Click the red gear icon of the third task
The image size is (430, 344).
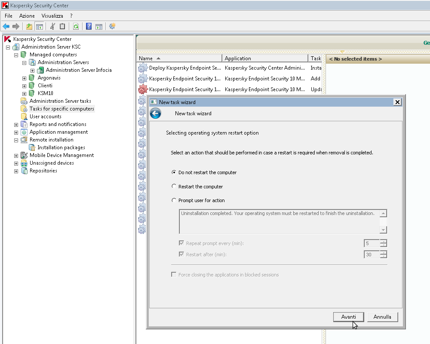[143, 89]
